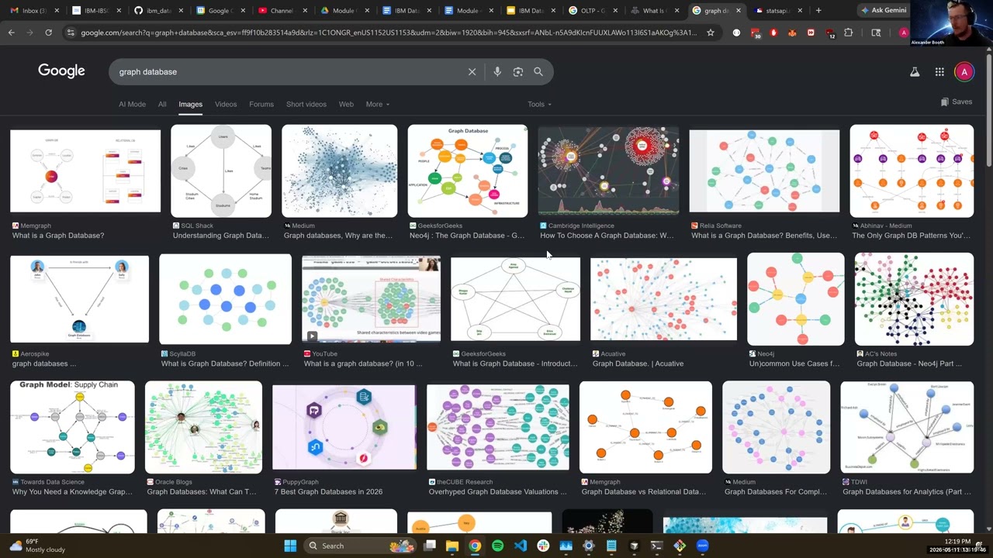Switch to the Web tab
This screenshot has height=558, width=993.
coord(346,104)
